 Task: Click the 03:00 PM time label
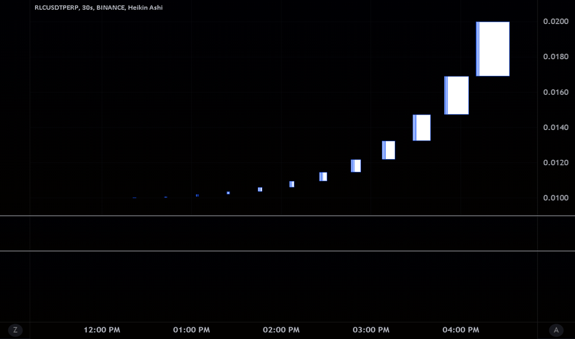pyautogui.click(x=371, y=330)
